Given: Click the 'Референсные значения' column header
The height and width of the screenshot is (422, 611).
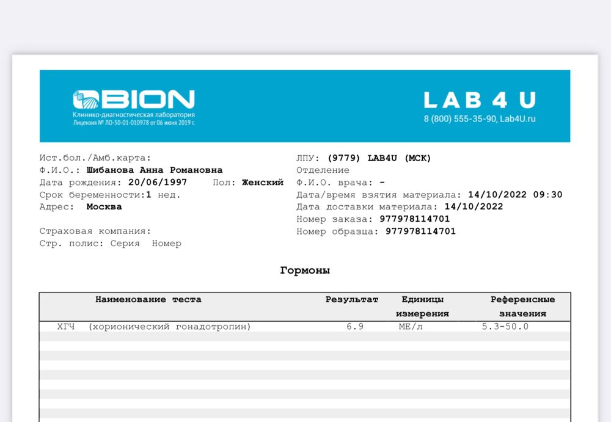Looking at the screenshot, I should pos(522,307).
